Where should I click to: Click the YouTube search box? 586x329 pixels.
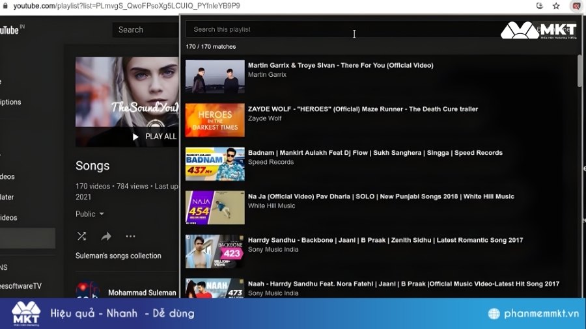pos(146,30)
